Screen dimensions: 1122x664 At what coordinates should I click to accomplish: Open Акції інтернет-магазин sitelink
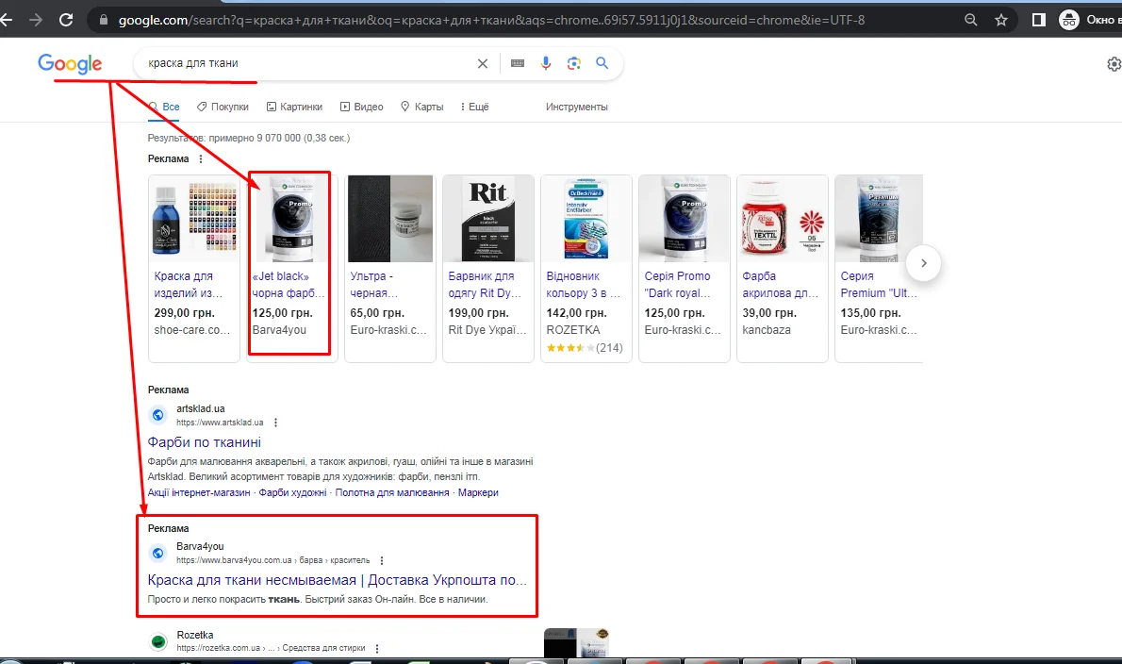[x=199, y=492]
